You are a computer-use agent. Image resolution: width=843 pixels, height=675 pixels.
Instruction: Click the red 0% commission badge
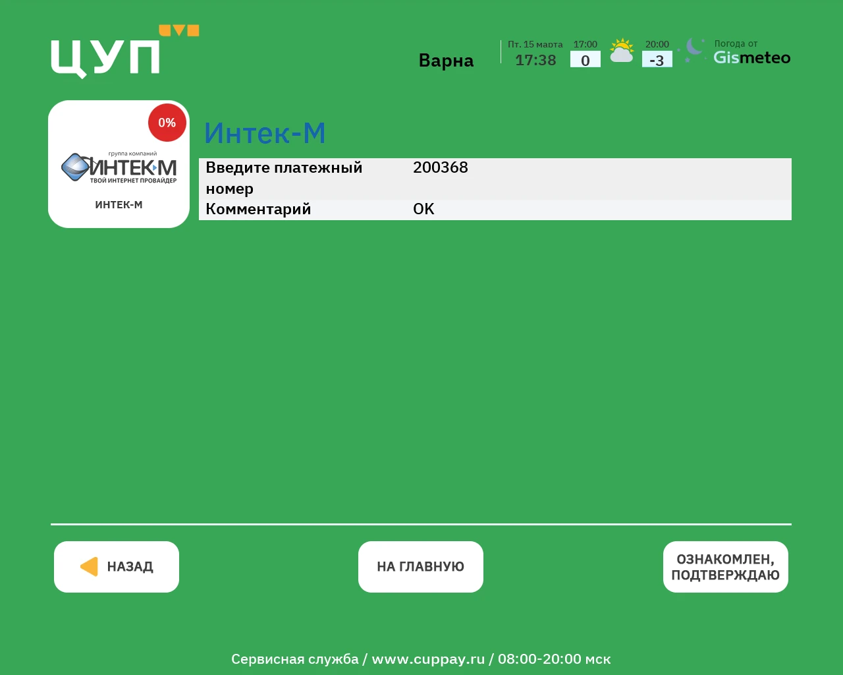pos(167,123)
